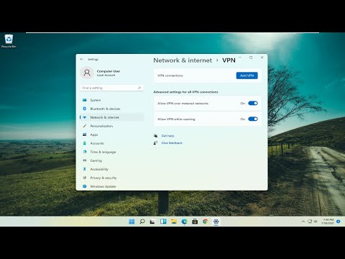Turn off Allow VPN over metered networks
The height and width of the screenshot is (259, 345).
(253, 104)
